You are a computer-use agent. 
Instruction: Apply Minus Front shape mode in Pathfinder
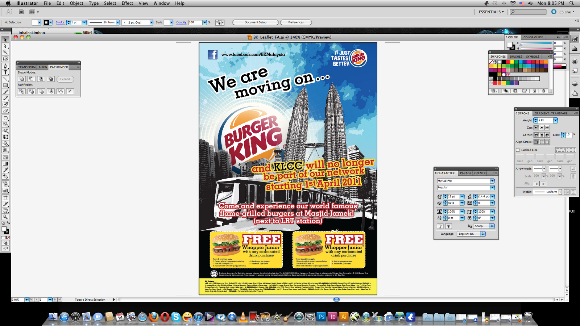click(32, 79)
